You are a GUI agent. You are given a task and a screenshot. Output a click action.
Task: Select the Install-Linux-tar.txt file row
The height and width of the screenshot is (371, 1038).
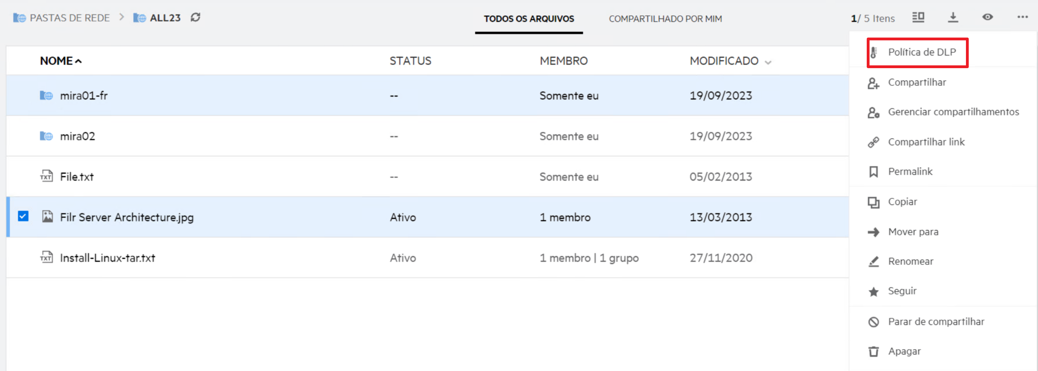107,258
